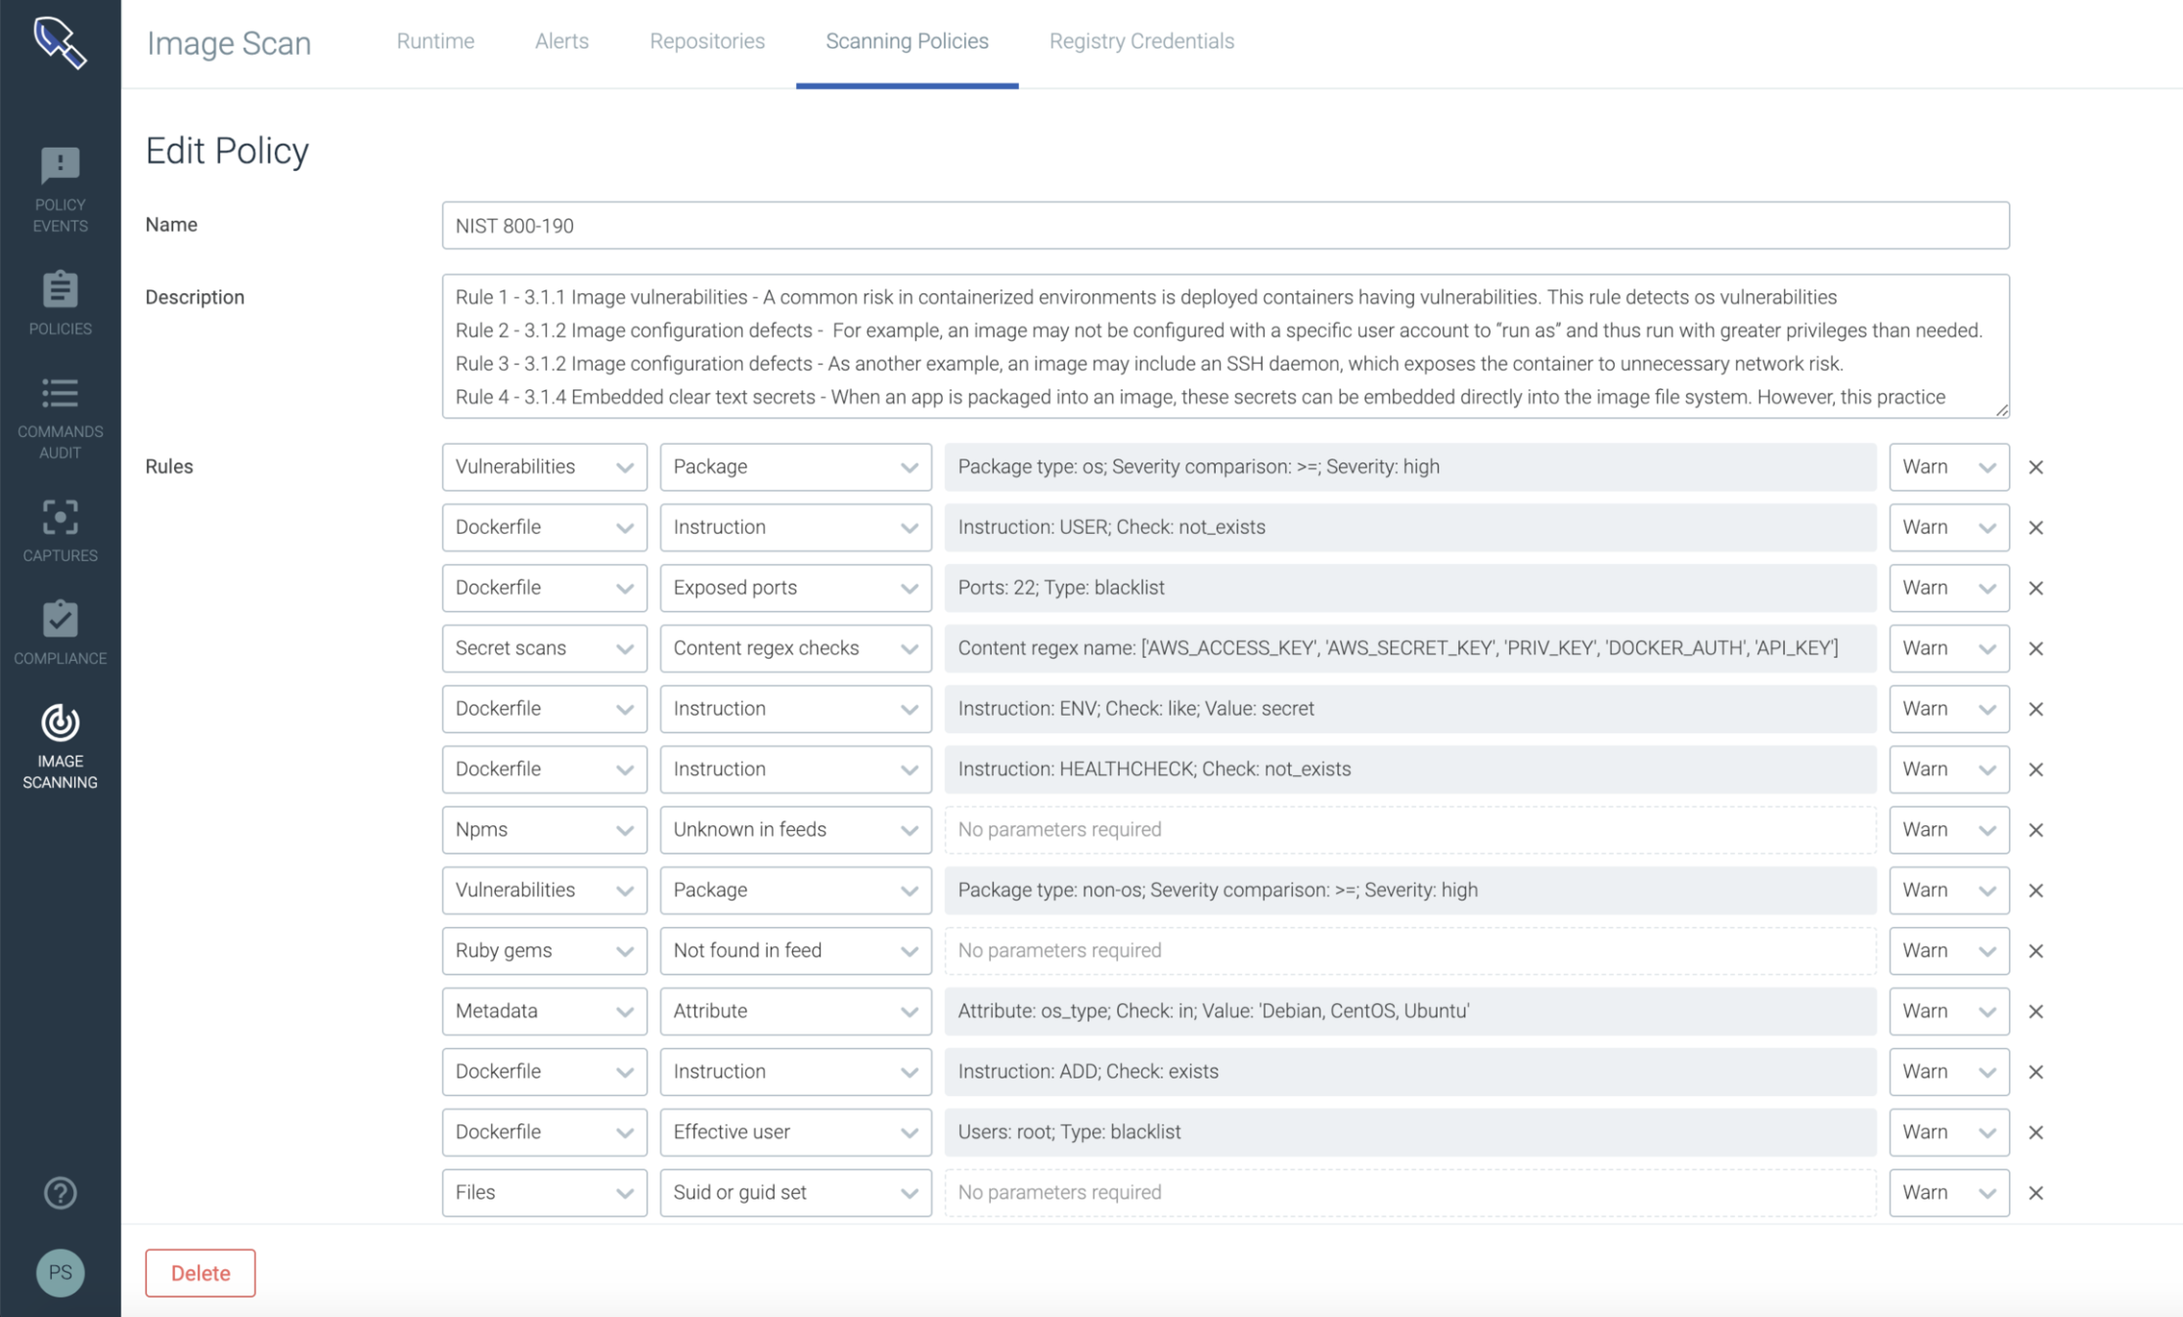Click Instruction ADD exists parameters field
The width and height of the screenshot is (2183, 1317).
coord(1410,1072)
